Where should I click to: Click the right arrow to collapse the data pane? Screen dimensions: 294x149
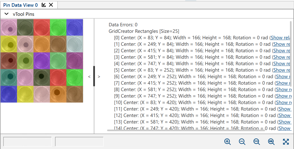[99, 77]
